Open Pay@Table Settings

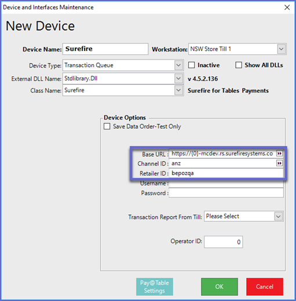click(155, 287)
